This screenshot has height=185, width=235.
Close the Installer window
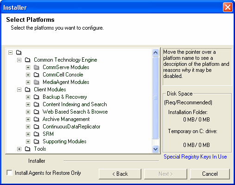pos(228,7)
